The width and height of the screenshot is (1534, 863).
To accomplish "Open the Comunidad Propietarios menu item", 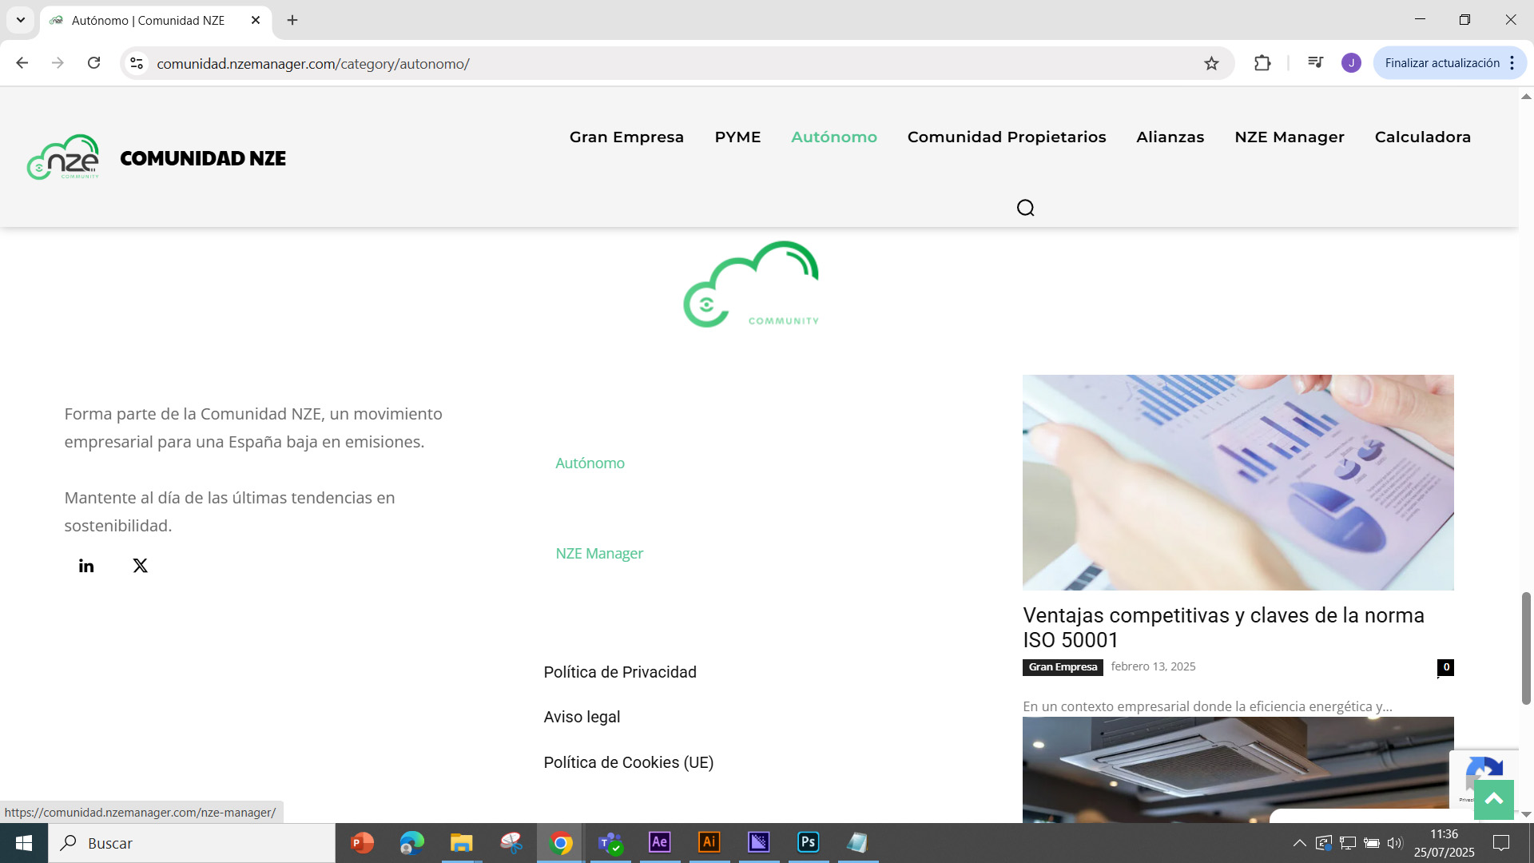I will [x=1007, y=137].
